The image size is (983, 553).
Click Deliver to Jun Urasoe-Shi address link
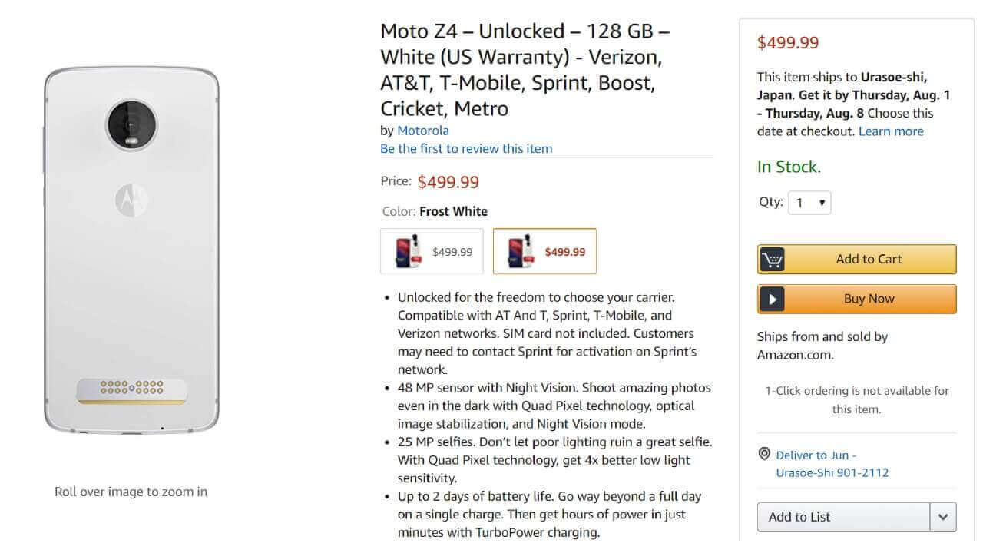point(832,464)
